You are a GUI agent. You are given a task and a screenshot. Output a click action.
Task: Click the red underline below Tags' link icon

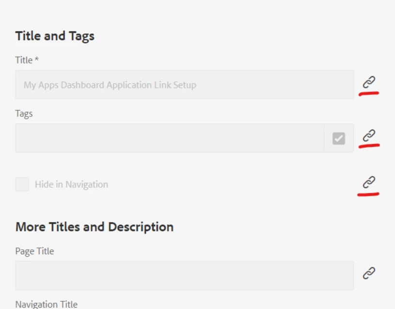click(x=369, y=145)
